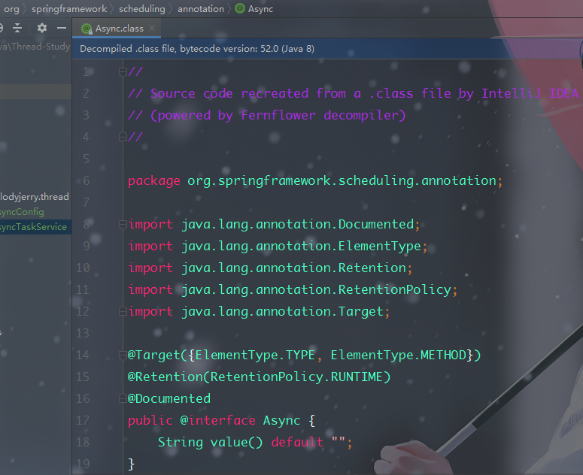The image size is (583, 475).
Task: Open project panel settings gear
Action: click(42, 28)
